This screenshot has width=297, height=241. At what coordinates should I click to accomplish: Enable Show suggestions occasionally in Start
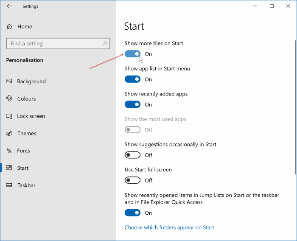pos(132,155)
